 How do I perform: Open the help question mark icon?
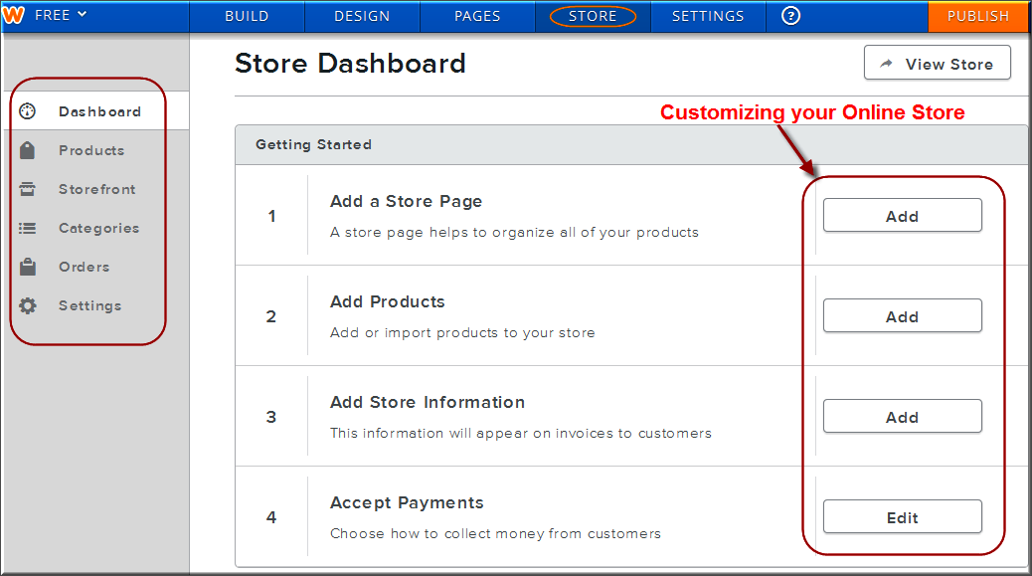tap(791, 16)
